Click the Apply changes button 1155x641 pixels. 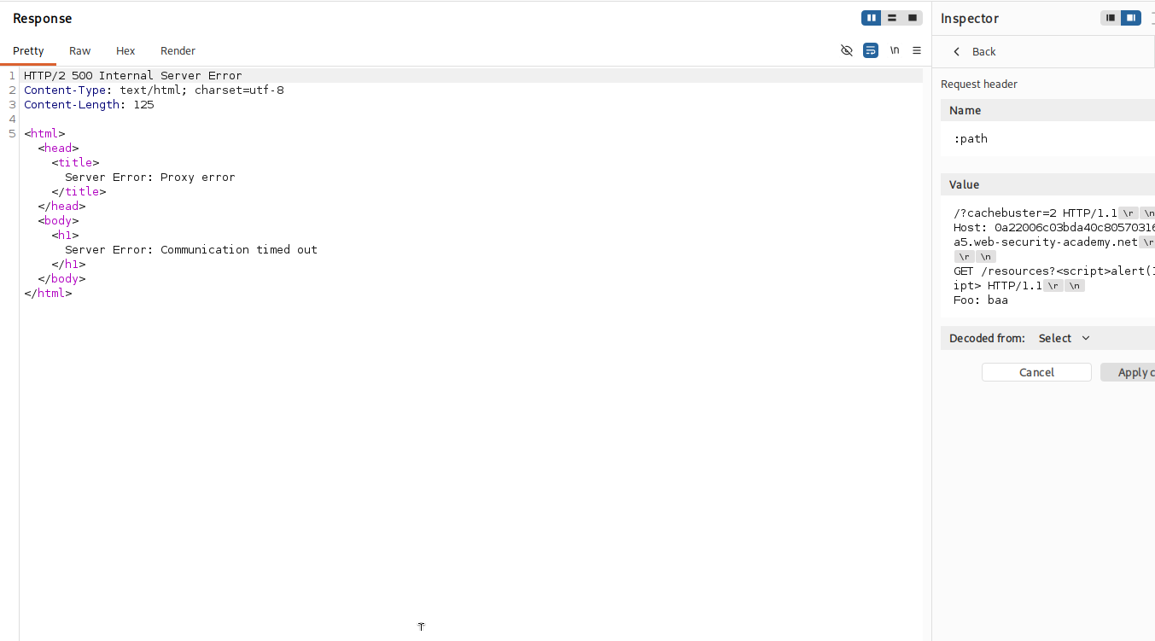click(x=1128, y=372)
